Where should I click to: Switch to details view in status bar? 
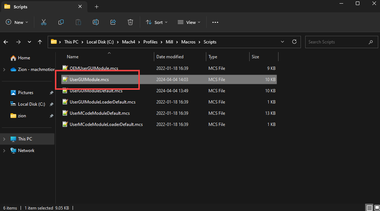click(x=369, y=208)
